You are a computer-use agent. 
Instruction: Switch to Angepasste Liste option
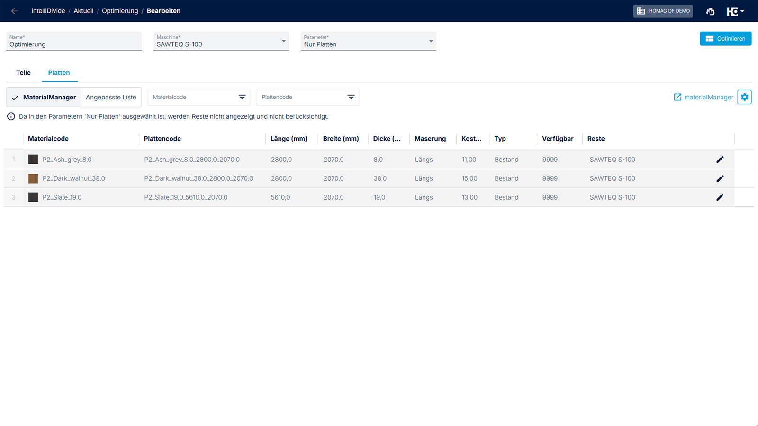[111, 97]
